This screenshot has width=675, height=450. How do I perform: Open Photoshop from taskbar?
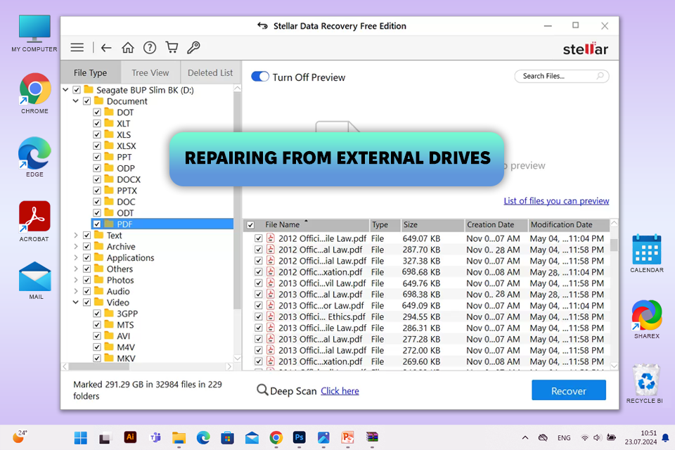click(x=300, y=437)
